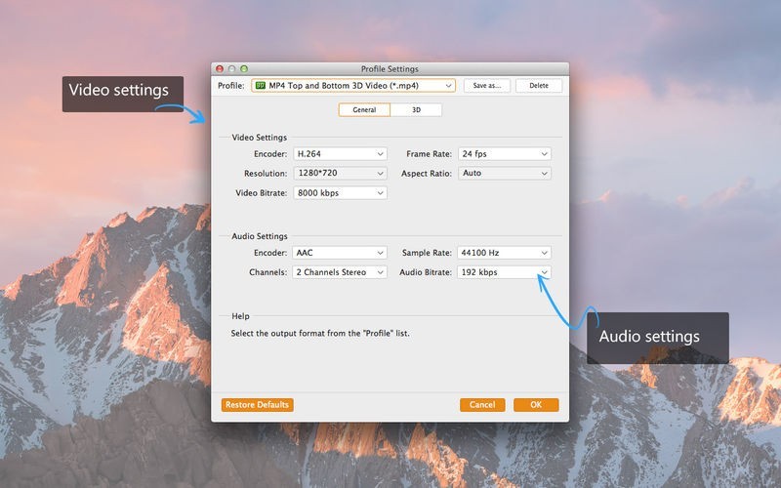Switch to the General tab

(364, 110)
